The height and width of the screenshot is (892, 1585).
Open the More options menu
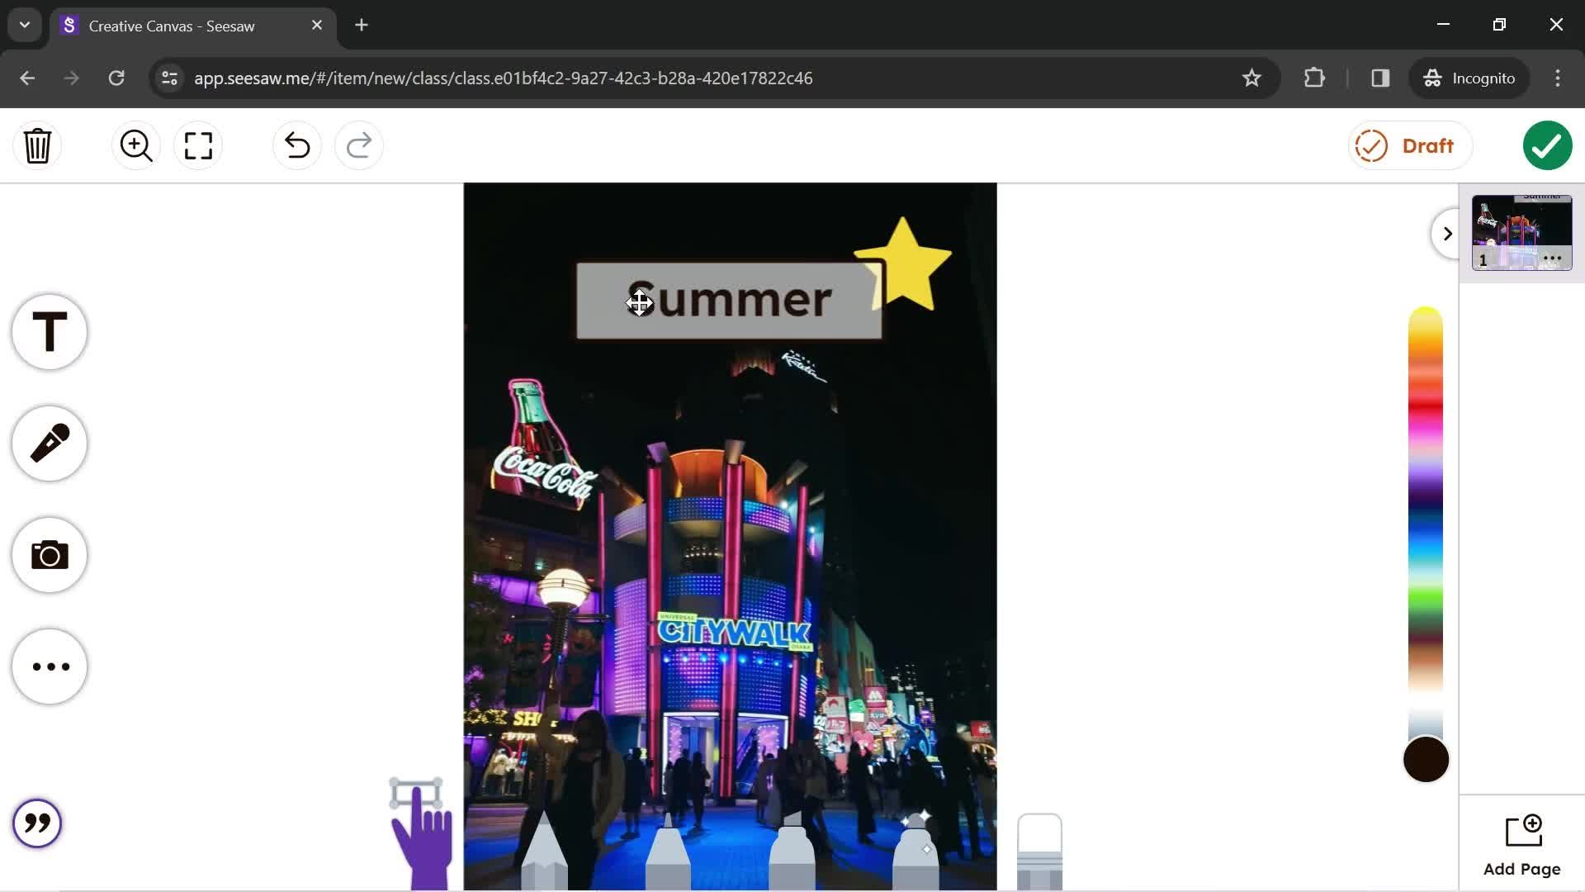[x=49, y=667]
